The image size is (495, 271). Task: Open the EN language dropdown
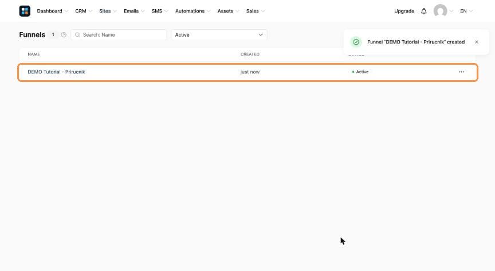[466, 11]
